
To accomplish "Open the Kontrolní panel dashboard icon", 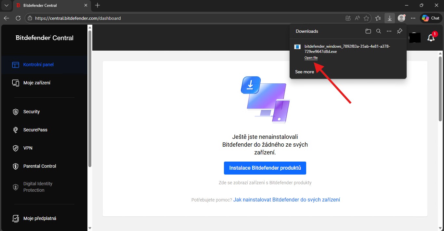I will [16, 65].
